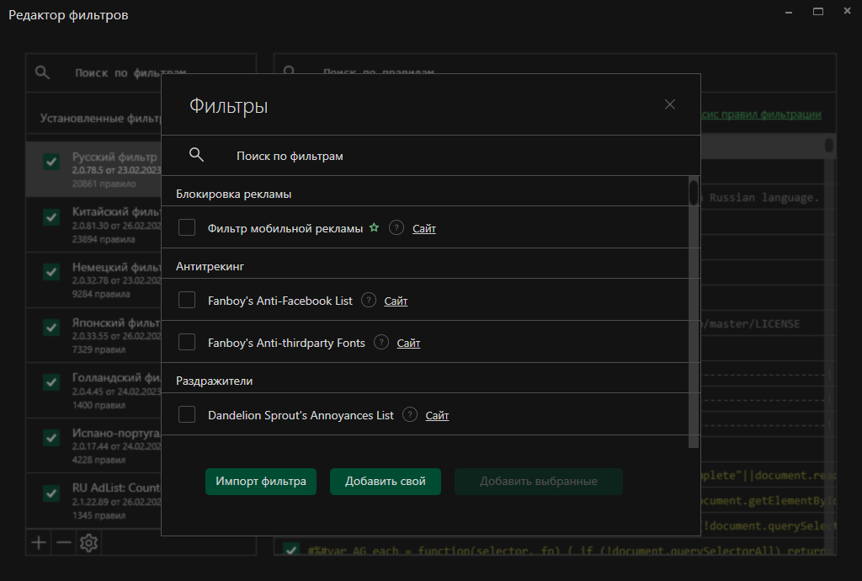Click question mark beside Fanboy's Anti-thirdparty Fonts

(381, 342)
